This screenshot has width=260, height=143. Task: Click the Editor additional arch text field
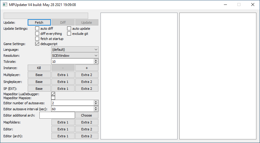tap(57, 115)
